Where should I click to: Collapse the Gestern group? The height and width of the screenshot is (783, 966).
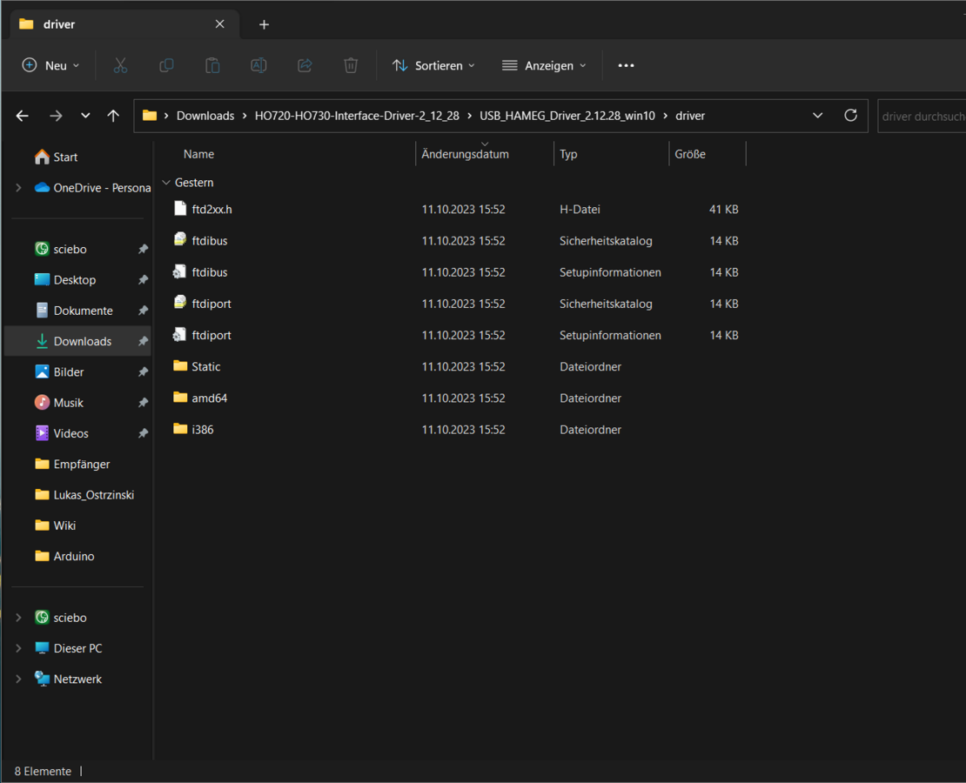point(166,183)
